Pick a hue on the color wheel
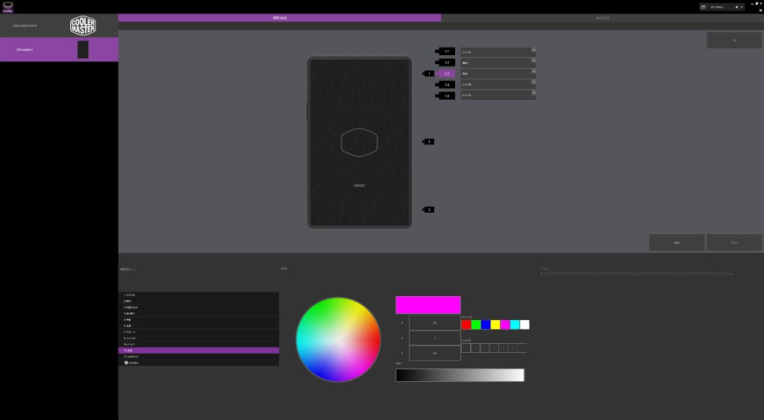 tap(338, 339)
